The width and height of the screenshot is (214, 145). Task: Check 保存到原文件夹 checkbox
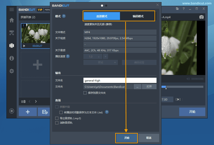coord(85,93)
